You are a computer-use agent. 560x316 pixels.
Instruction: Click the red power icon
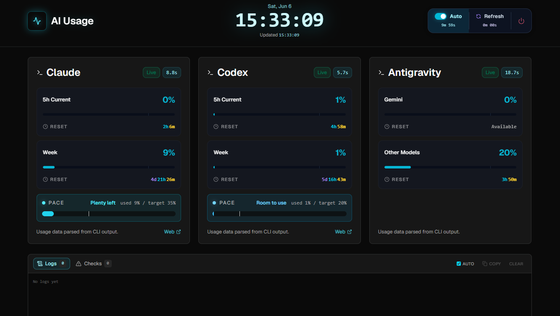[x=521, y=21]
